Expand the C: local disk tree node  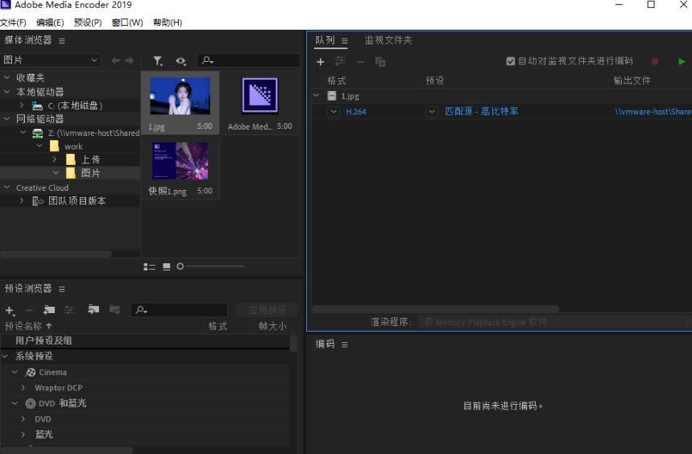click(22, 105)
